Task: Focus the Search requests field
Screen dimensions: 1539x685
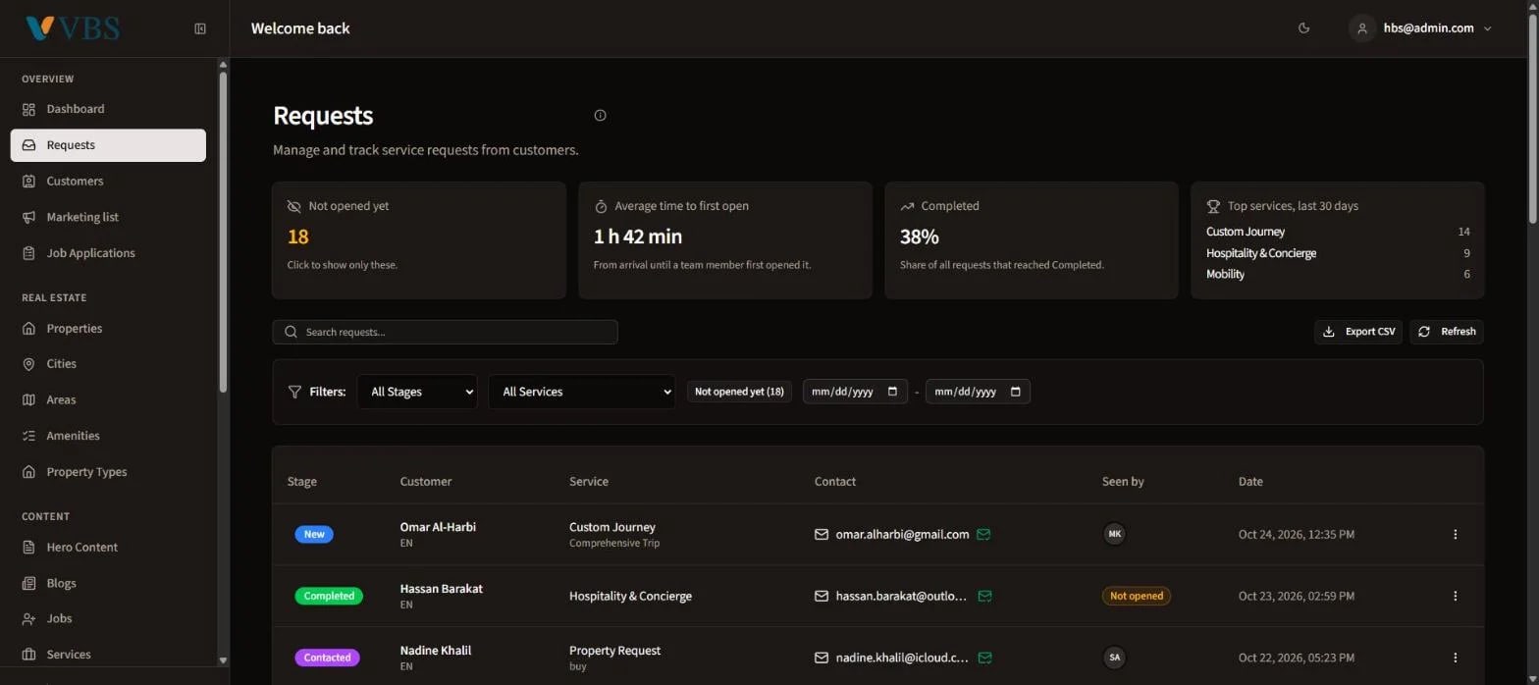Action: tap(446, 332)
